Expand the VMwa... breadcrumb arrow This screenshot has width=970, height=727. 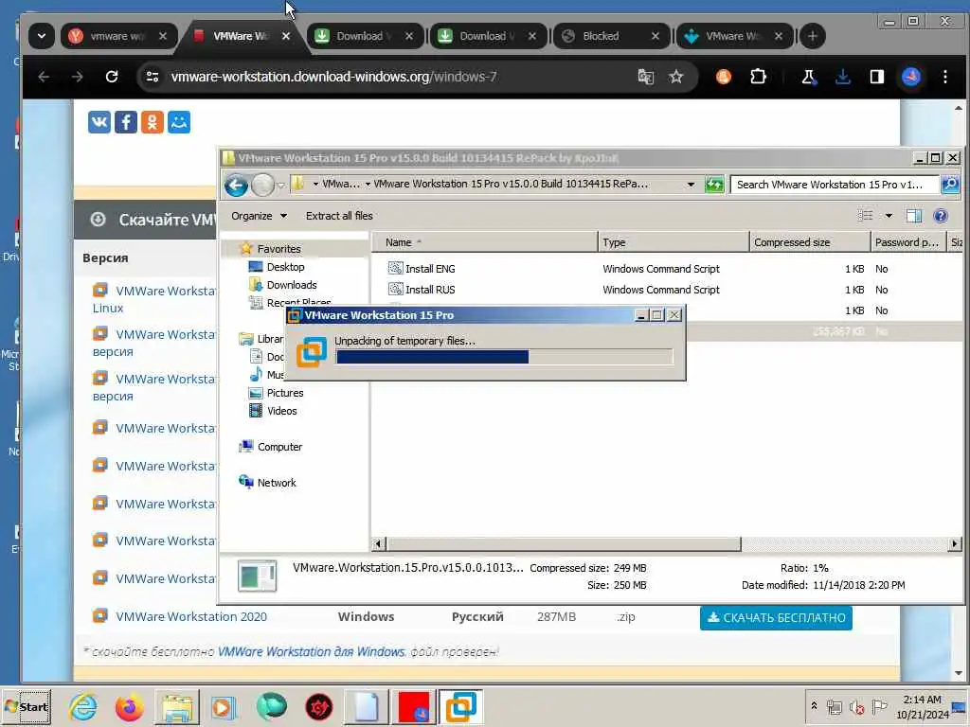[x=368, y=185]
